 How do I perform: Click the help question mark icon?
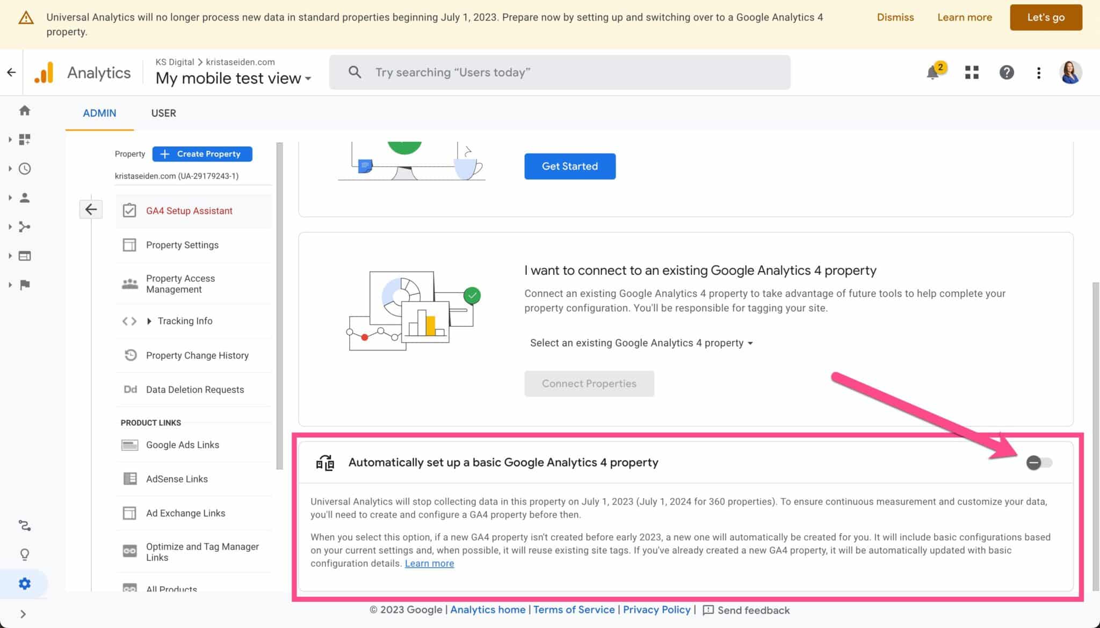click(x=1007, y=72)
